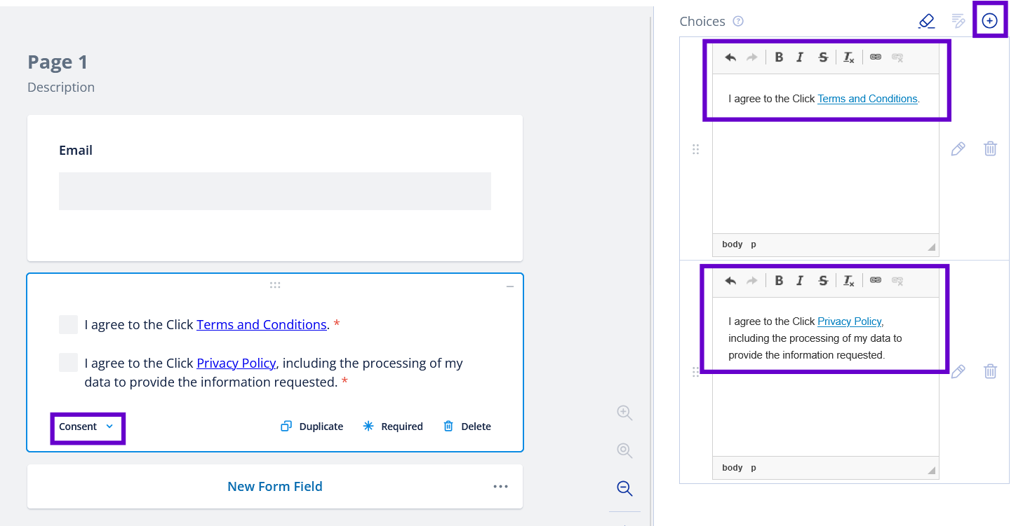Zoom in on the form canvas
1023x526 pixels.
point(624,413)
